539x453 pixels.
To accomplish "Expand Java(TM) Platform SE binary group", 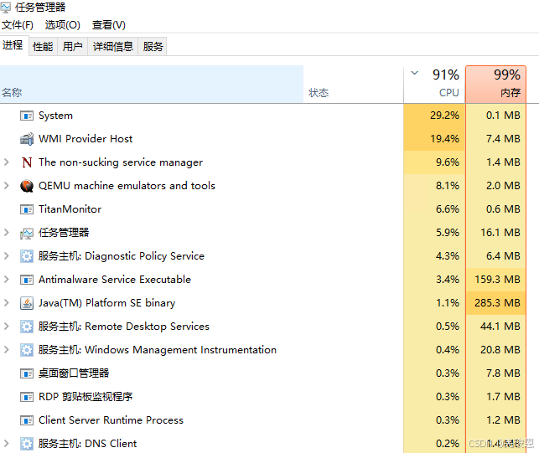I will [x=6, y=302].
